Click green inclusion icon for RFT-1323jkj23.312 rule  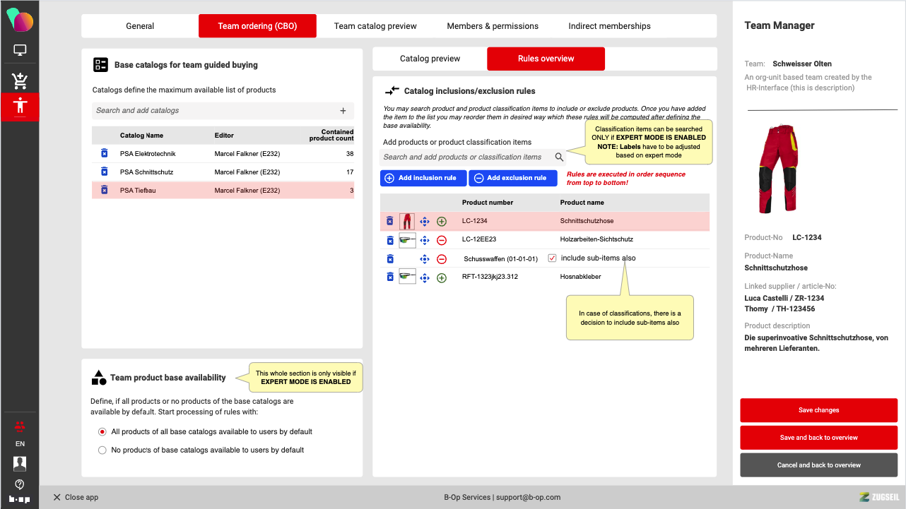[442, 277]
